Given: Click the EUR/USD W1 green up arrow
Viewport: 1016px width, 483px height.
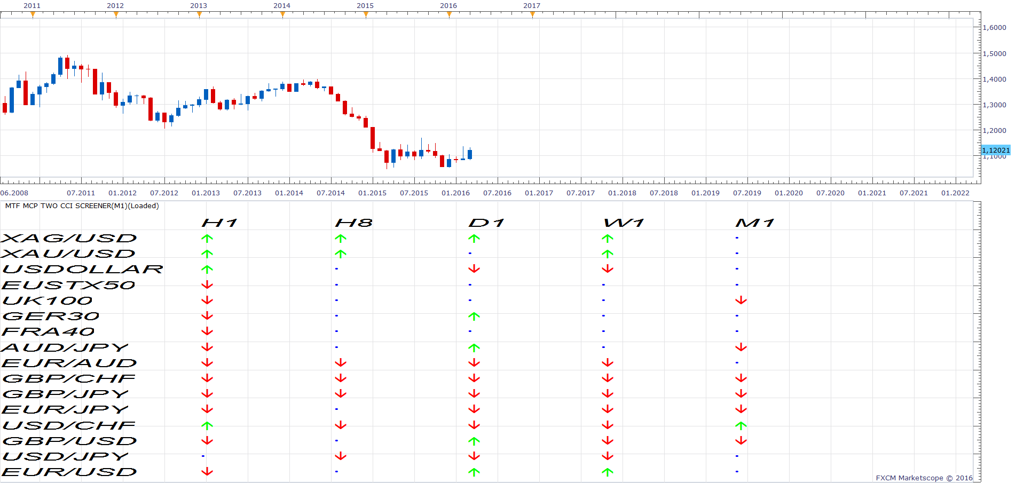Looking at the screenshot, I should pos(608,472).
